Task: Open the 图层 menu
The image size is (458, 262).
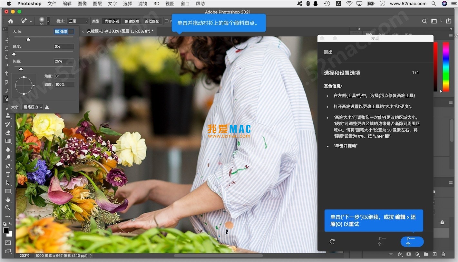Action: [x=97, y=4]
